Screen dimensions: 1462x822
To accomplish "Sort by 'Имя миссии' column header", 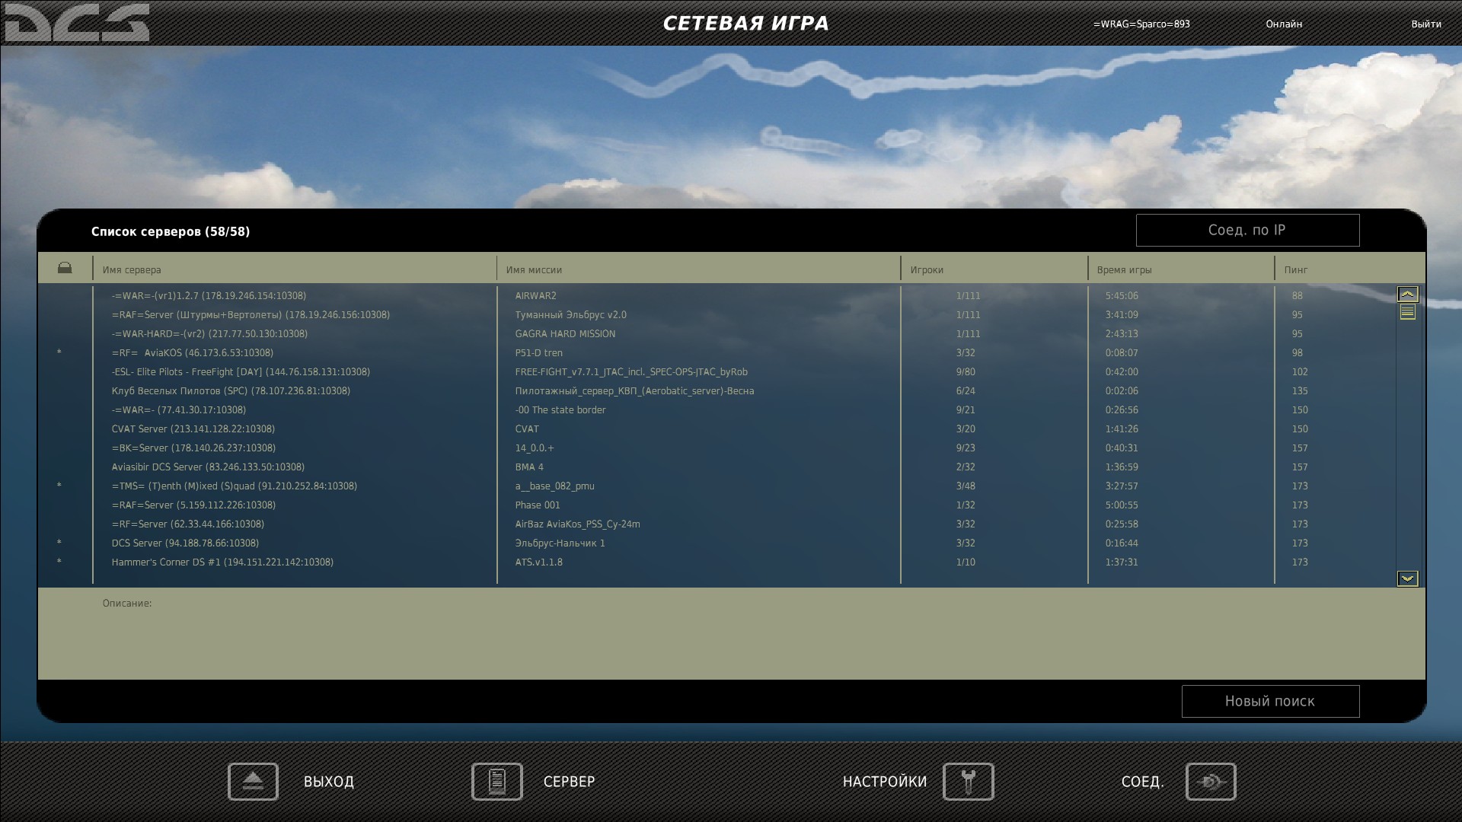I will [x=534, y=269].
